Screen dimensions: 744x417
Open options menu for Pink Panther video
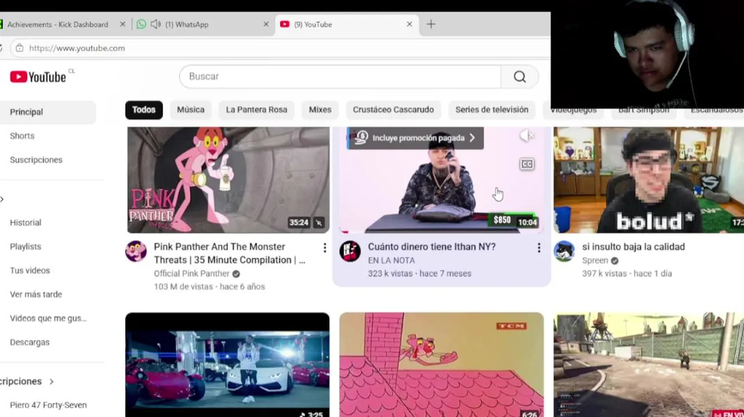pos(324,248)
